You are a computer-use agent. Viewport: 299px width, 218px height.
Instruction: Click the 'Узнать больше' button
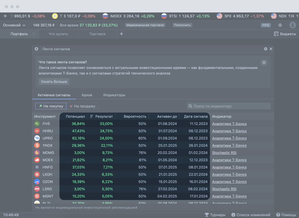(54, 82)
